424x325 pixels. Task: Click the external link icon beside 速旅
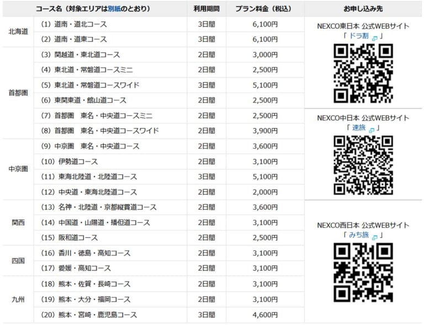[x=372, y=130]
